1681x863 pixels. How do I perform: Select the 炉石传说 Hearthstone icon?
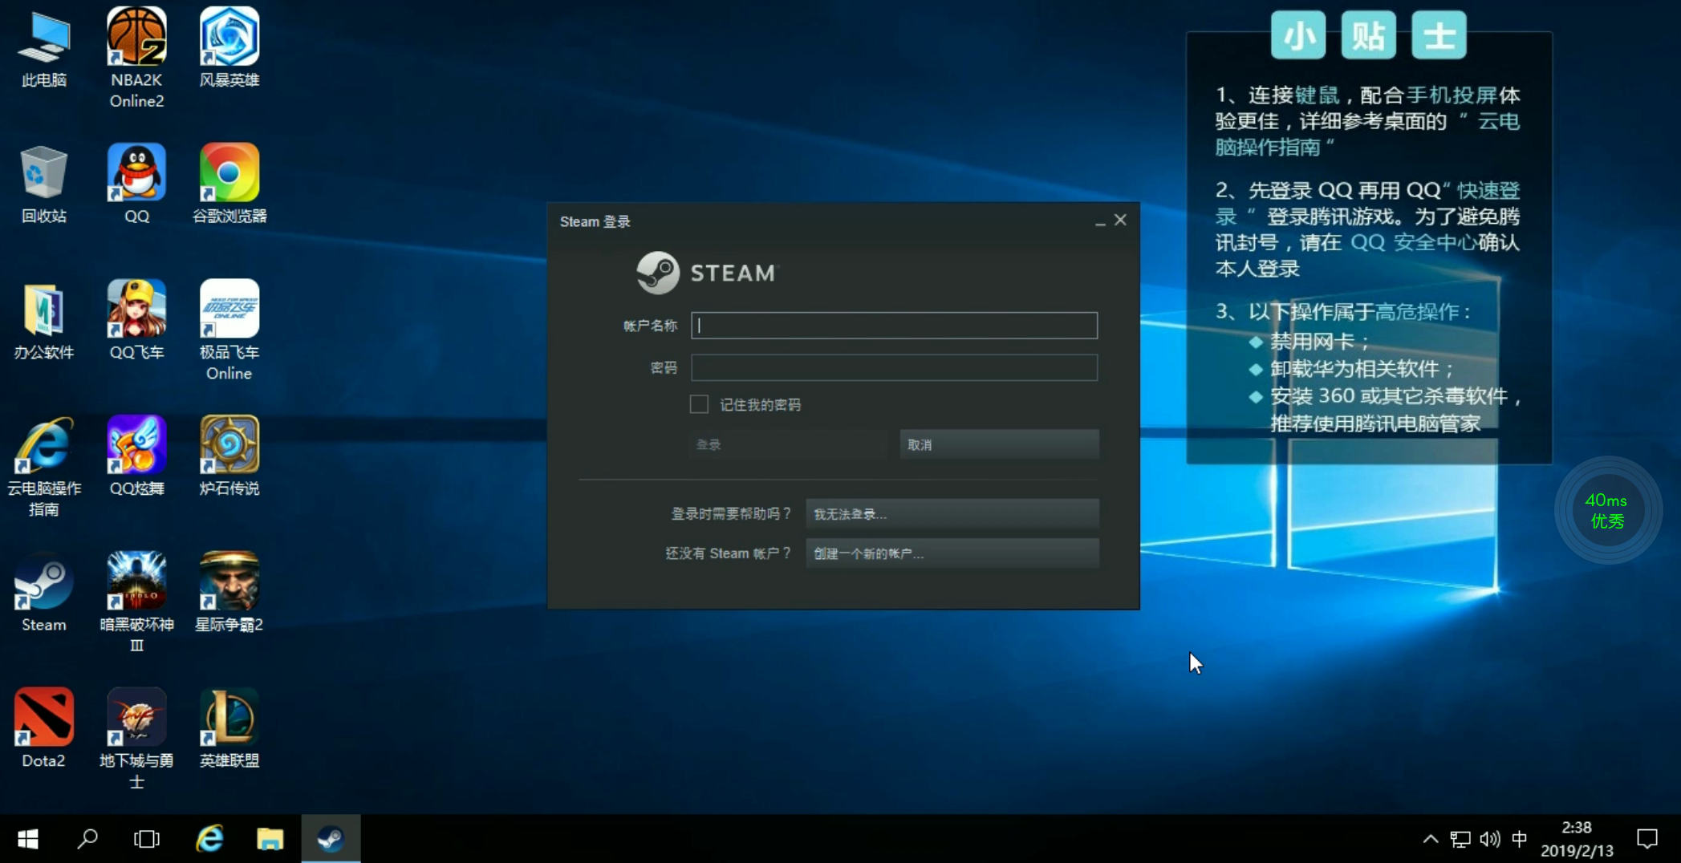229,456
